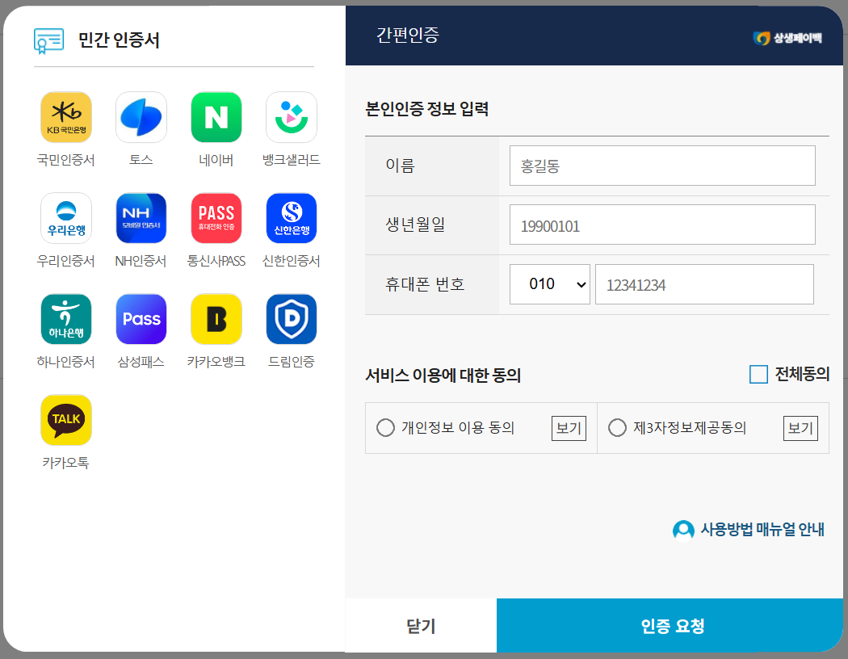The height and width of the screenshot is (659, 848).
Task: Select the KB 국민인증서 certificate icon
Action: [x=65, y=117]
